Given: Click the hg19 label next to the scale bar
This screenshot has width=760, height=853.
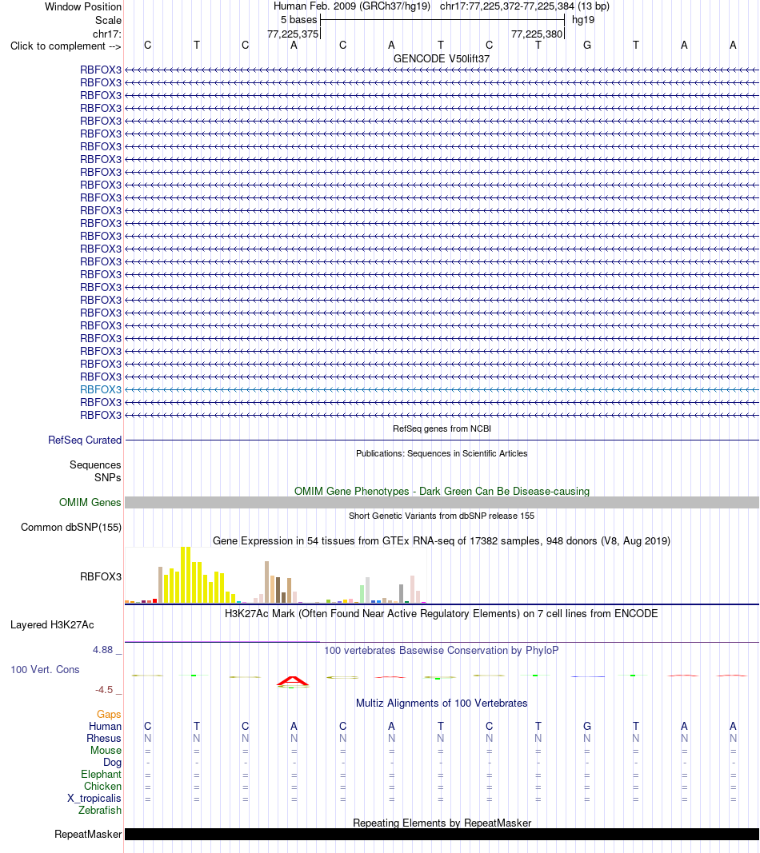Looking at the screenshot, I should tap(583, 20).
